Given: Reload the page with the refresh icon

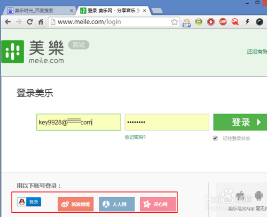Looking at the screenshot, I should (x=30, y=22).
